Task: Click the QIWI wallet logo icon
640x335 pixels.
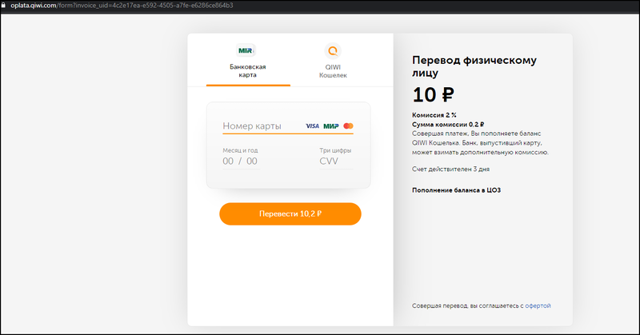Action: [x=333, y=51]
